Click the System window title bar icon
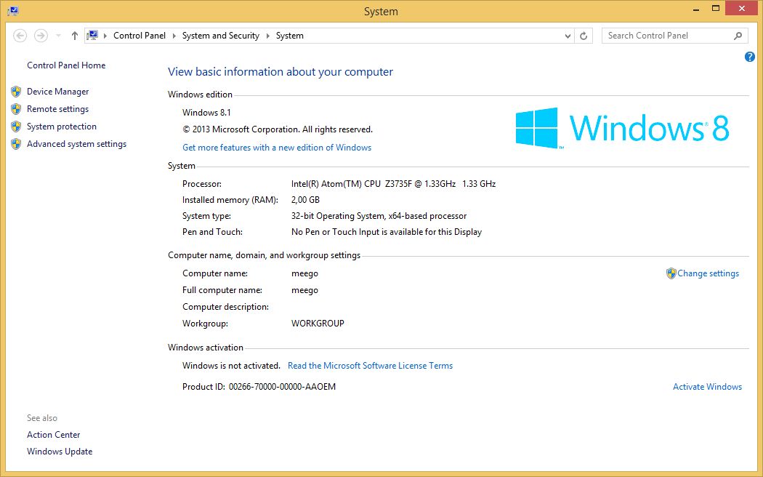Viewport: 763px width, 477px height. coord(13,10)
